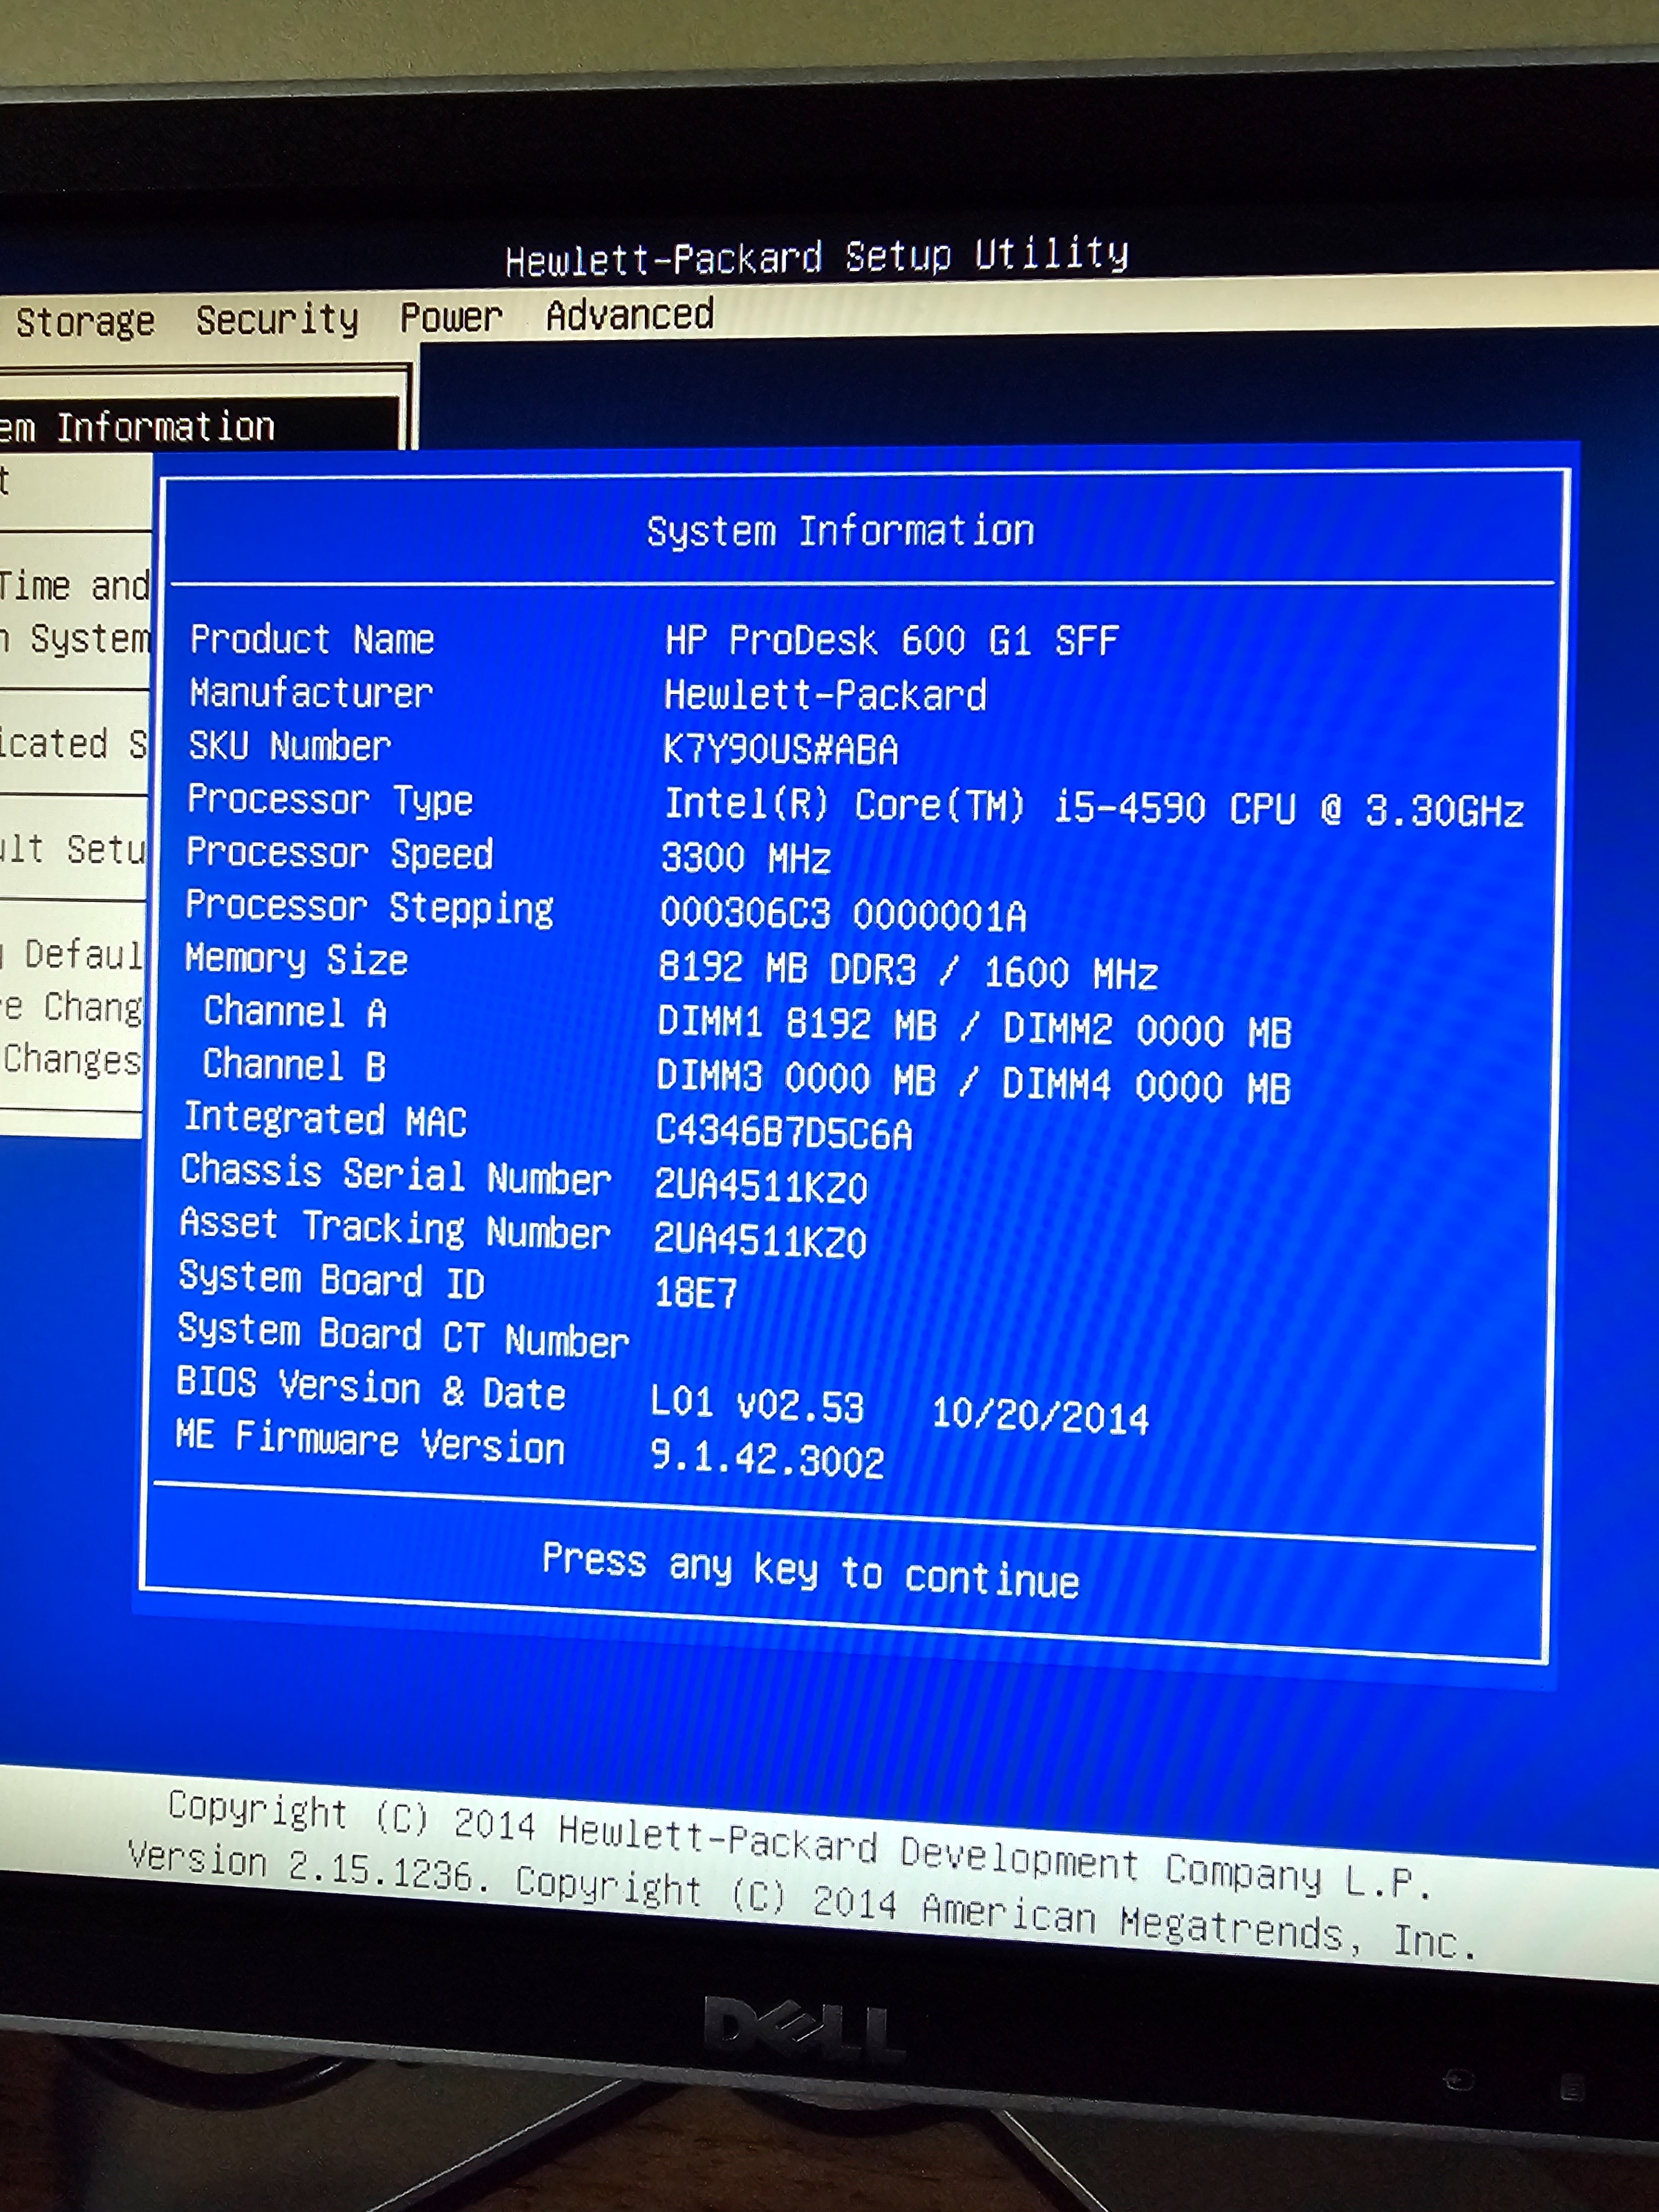Screen dimensions: 1659x2212
Task: Click the 'System Board CT Number' label
Action: pyautogui.click(x=404, y=1336)
